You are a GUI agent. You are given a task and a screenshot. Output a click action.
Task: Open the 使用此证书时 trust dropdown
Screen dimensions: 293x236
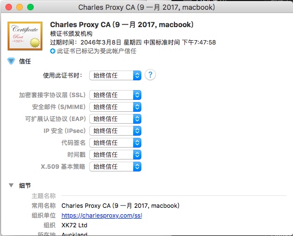coord(115,75)
